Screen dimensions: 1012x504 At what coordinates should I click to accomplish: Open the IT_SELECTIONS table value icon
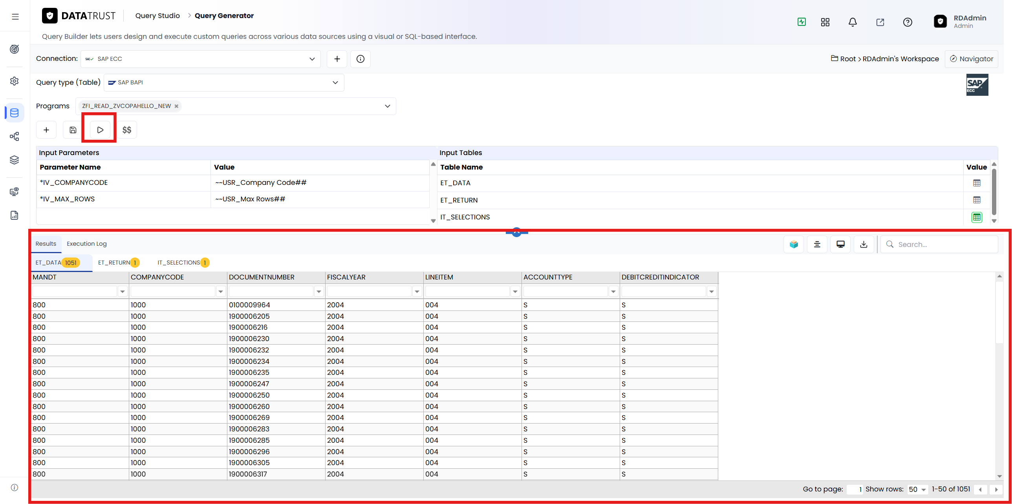[977, 217]
